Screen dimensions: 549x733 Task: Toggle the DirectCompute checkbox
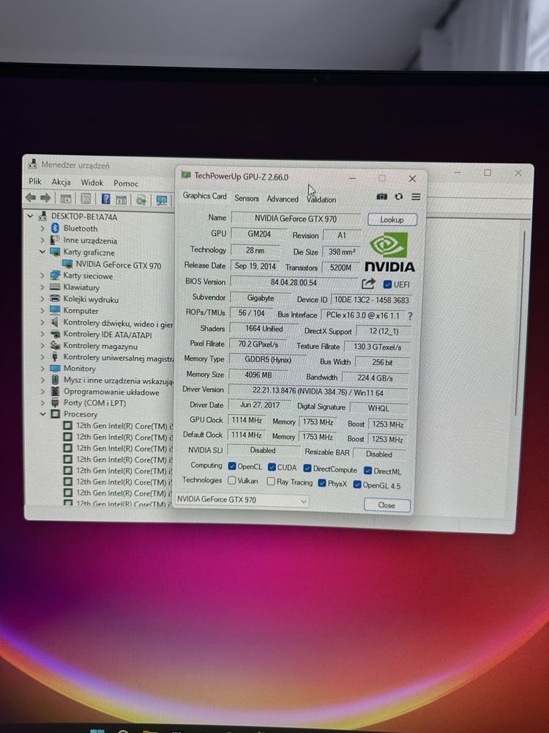pos(307,468)
